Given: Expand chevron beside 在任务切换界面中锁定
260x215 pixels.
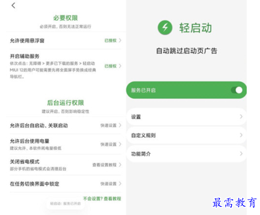Looking at the screenshot, I should pyautogui.click(x=120, y=184).
